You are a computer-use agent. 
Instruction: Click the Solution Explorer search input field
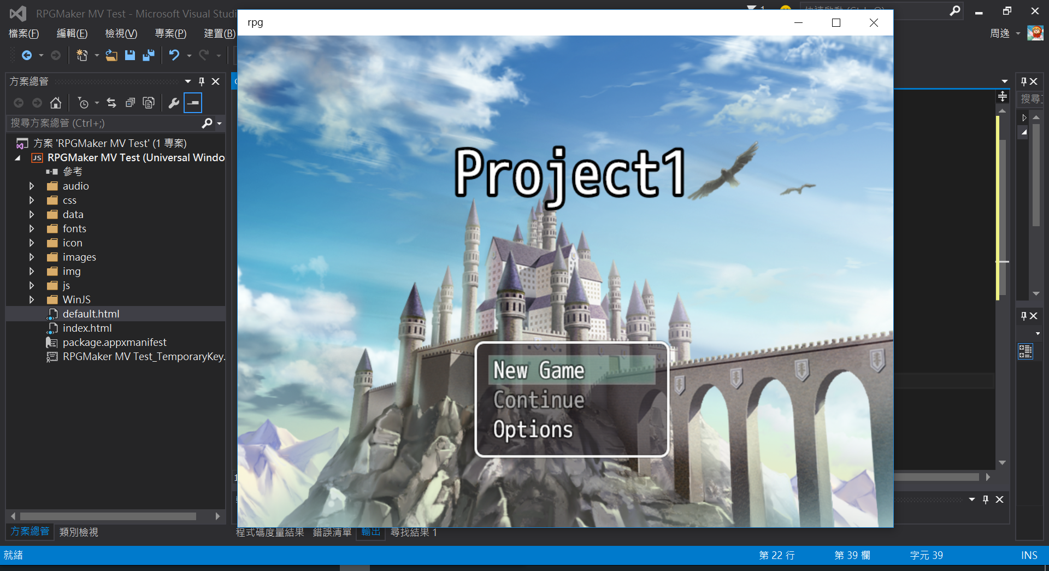(x=104, y=123)
